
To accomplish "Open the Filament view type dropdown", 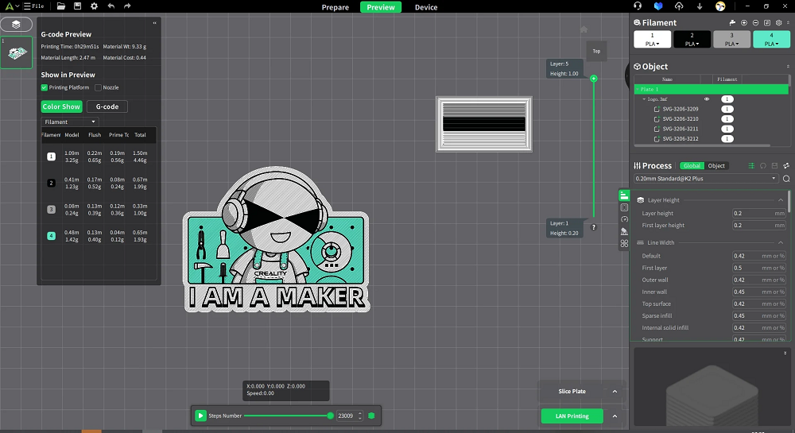I will [x=70, y=122].
